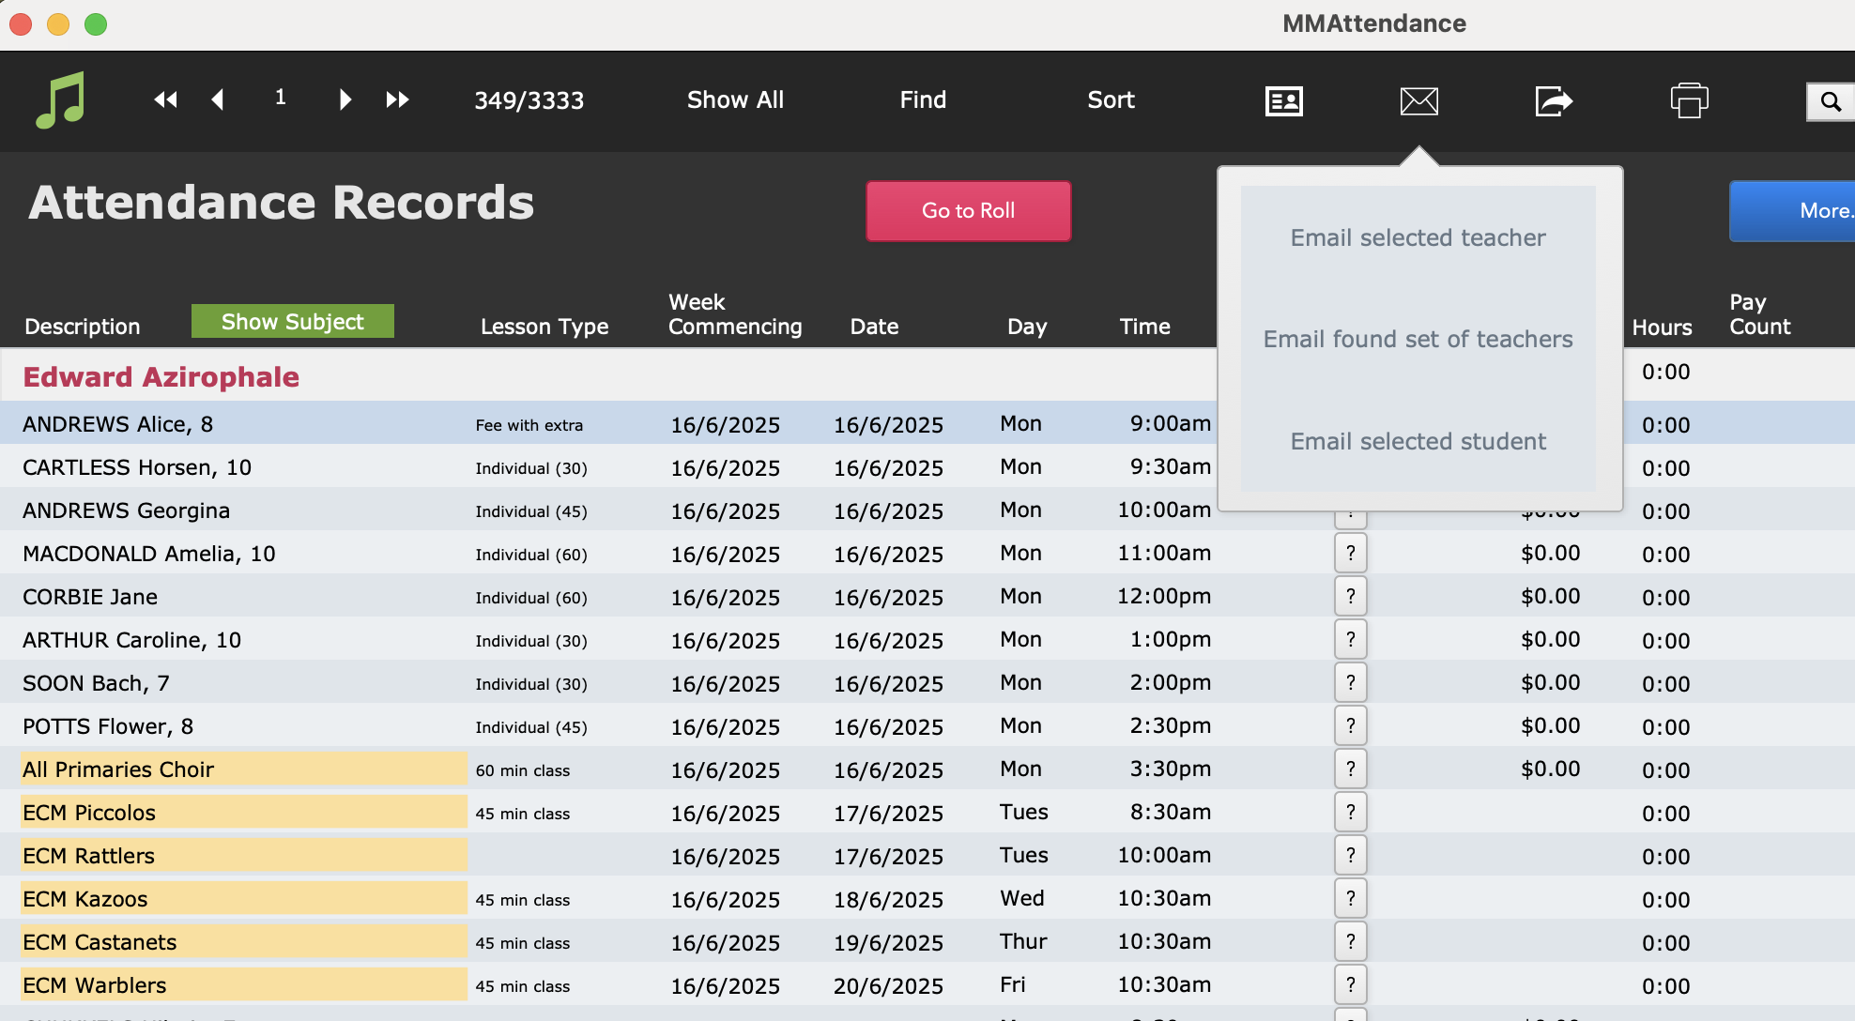Click $0.00 amount in MACDONALD Amelia row

(1550, 553)
